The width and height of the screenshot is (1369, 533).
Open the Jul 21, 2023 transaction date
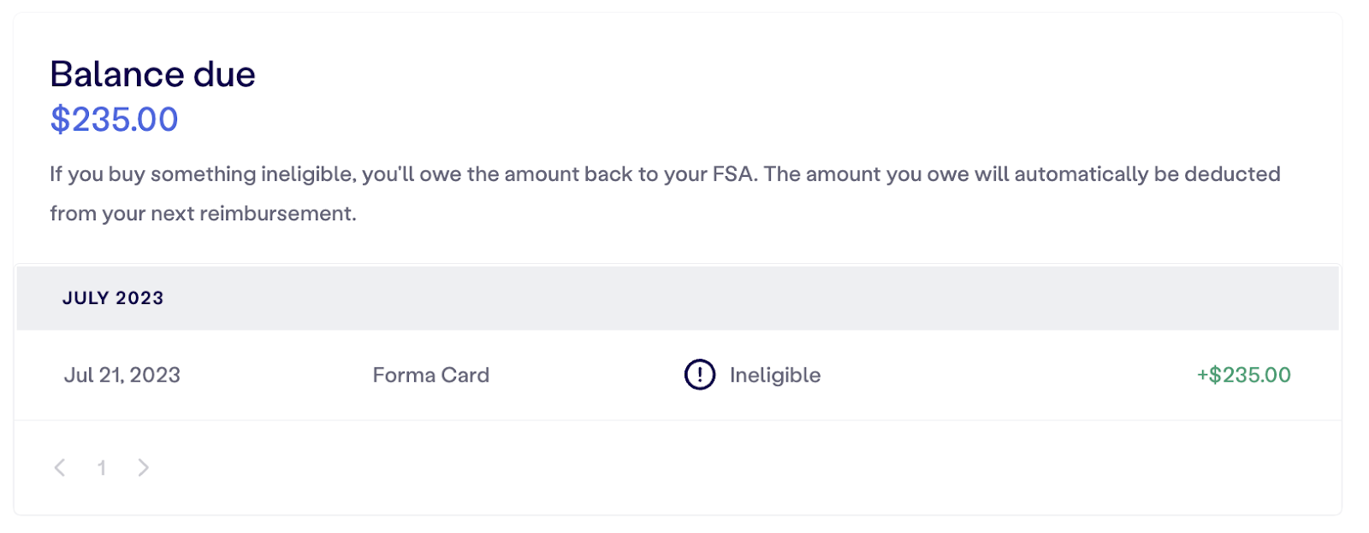pos(121,375)
